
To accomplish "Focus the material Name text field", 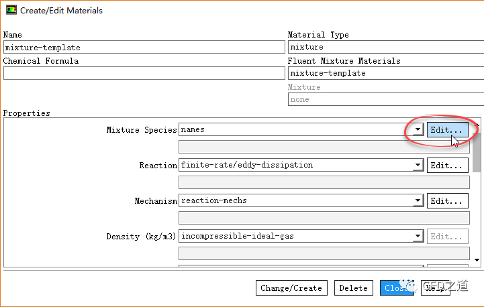I will coord(144,48).
